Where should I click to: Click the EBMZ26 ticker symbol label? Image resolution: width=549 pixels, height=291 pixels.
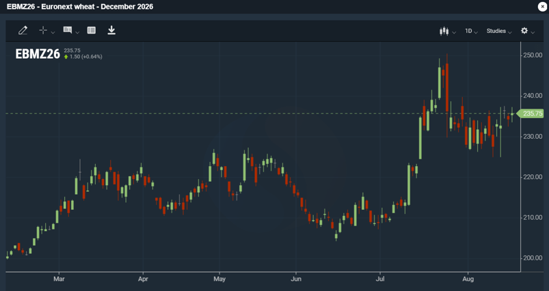(38, 54)
